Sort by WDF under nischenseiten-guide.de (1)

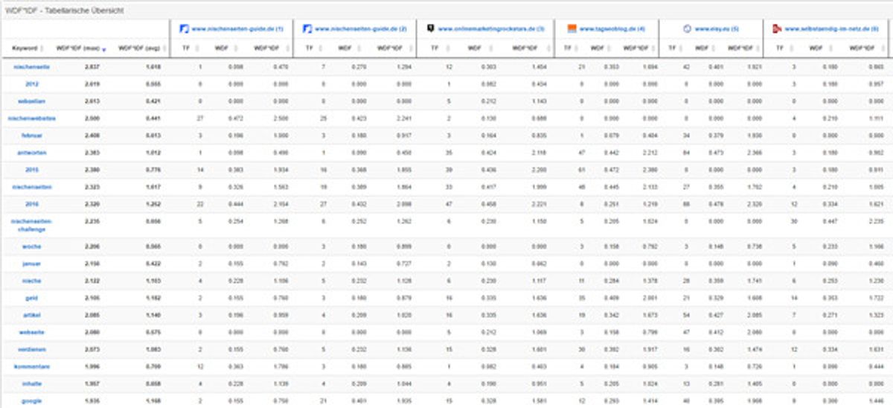(x=224, y=48)
